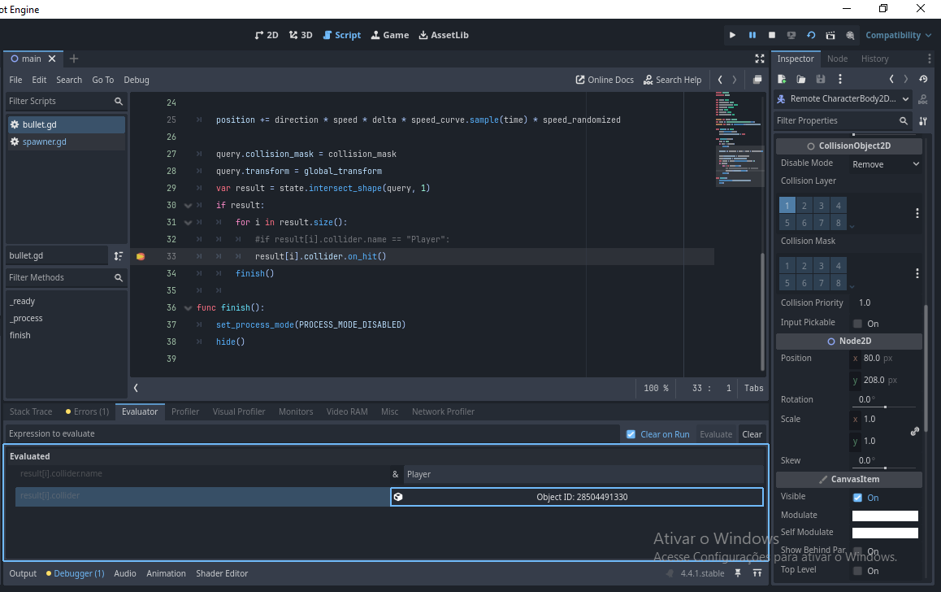The height and width of the screenshot is (592, 941).
Task: Open Disable Mode Remove dropdown
Action: click(x=886, y=164)
